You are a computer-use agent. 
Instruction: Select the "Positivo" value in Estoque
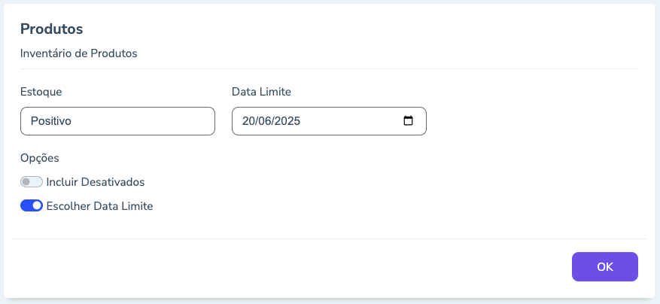[51, 120]
